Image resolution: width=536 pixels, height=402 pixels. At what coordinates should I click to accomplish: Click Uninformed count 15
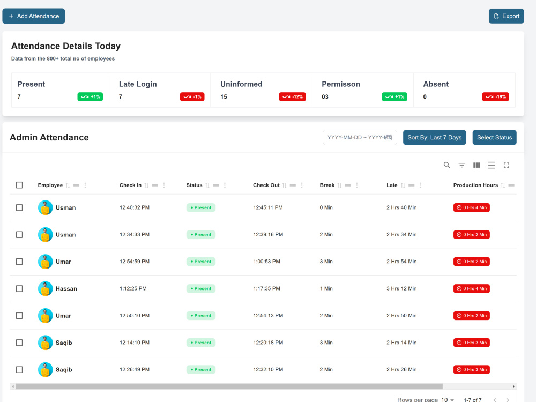click(x=224, y=96)
